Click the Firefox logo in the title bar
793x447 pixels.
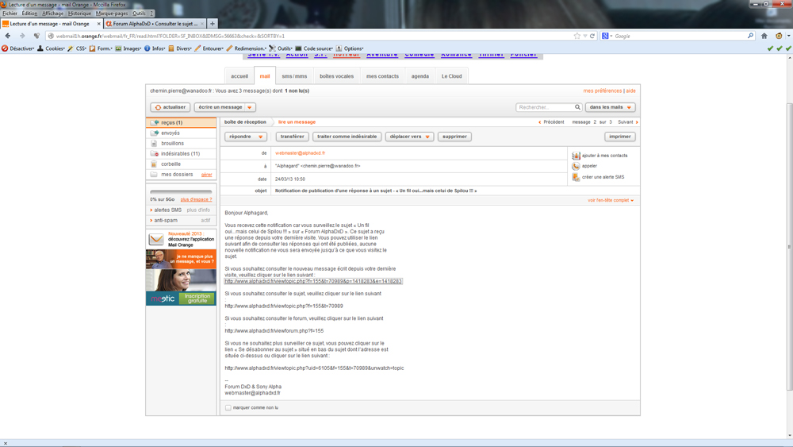click(3, 5)
